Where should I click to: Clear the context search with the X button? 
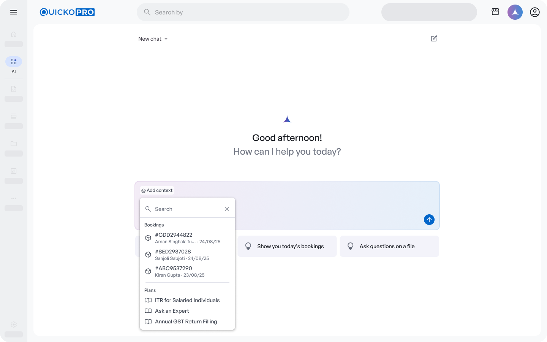tap(227, 209)
